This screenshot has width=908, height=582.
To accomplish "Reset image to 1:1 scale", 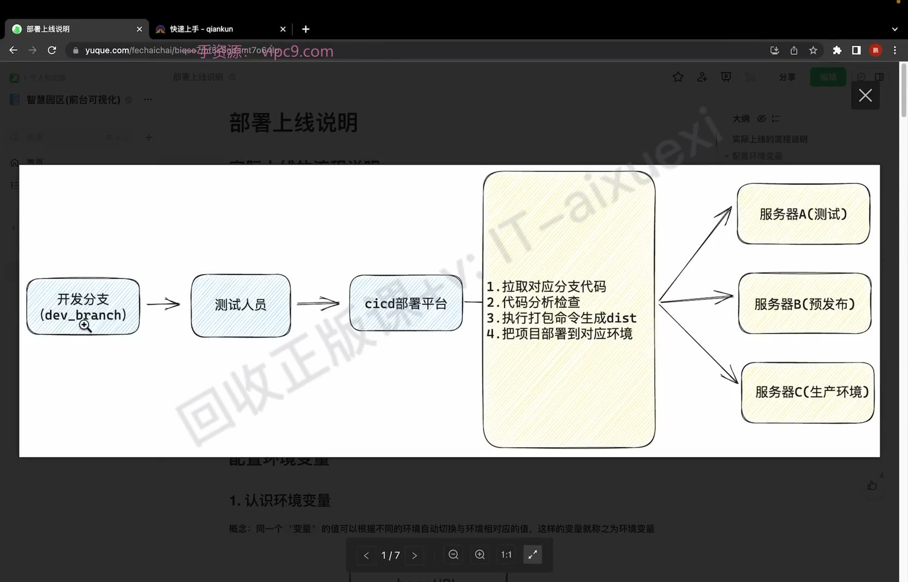I will pyautogui.click(x=506, y=555).
